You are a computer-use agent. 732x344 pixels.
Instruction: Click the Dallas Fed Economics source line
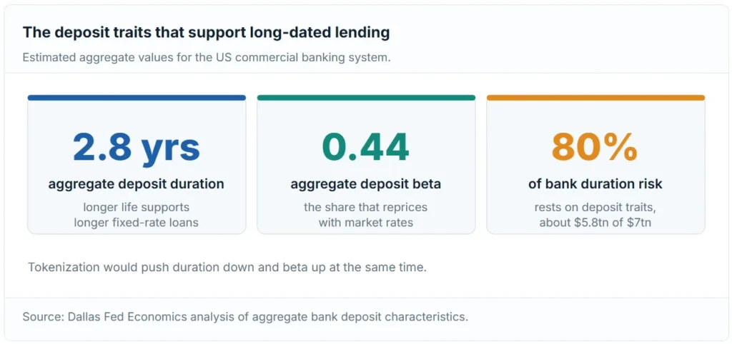coord(245,317)
